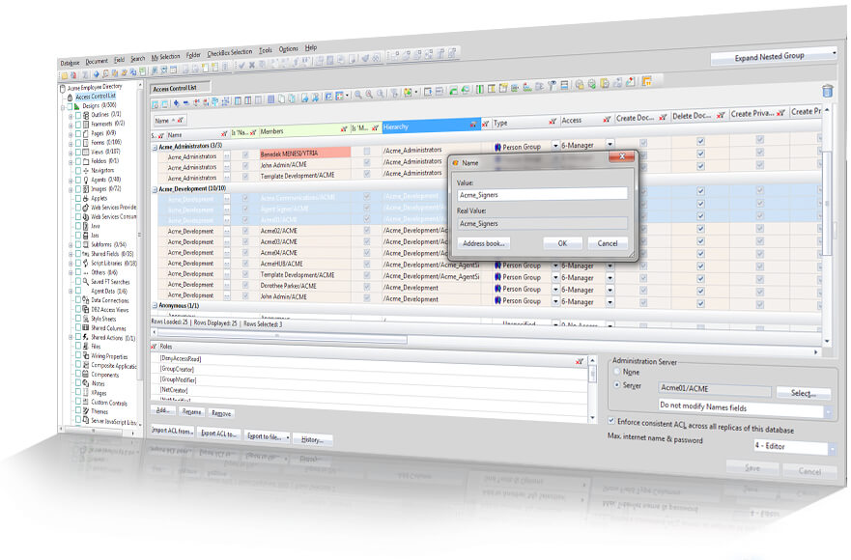851x560 pixels.
Task: Click the History... button
Action: tap(312, 439)
